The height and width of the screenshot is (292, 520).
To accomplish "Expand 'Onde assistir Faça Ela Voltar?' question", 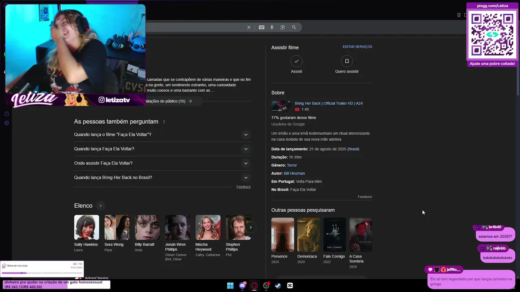I will [x=162, y=163].
